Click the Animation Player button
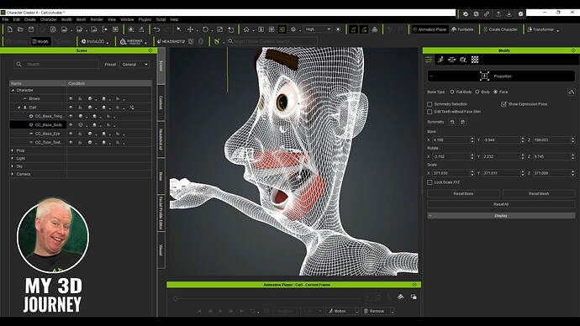The width and height of the screenshot is (580, 326). (430, 29)
